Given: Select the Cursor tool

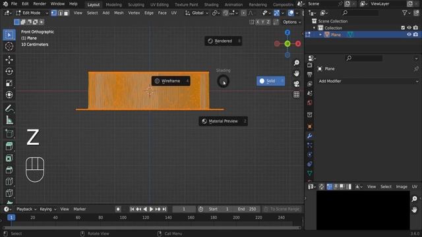Looking at the screenshot, I should (9, 47).
